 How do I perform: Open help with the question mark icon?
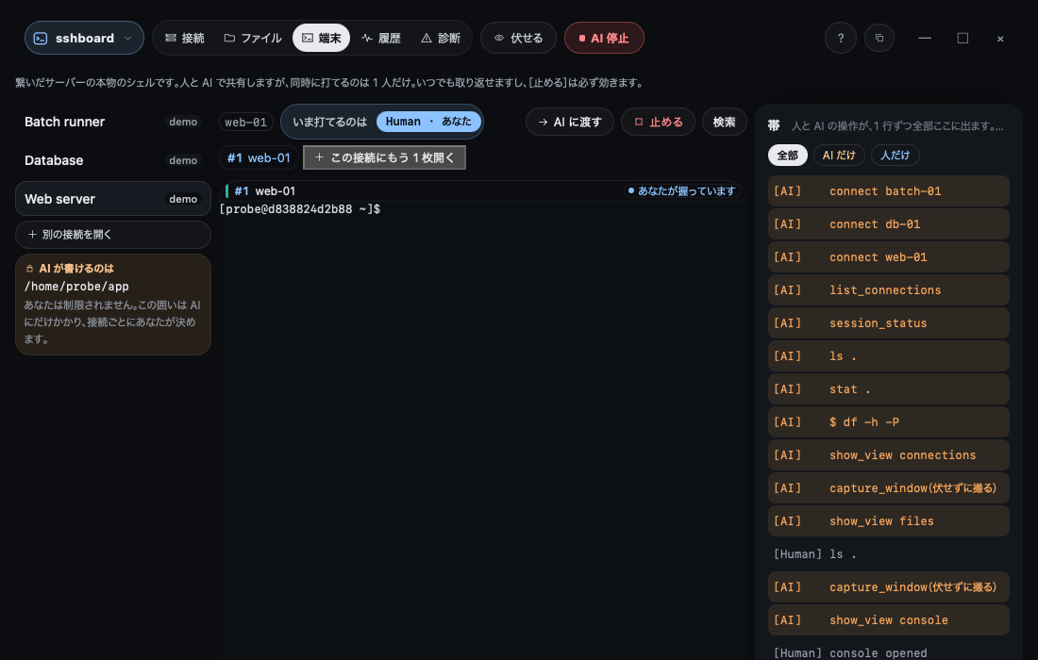click(841, 39)
